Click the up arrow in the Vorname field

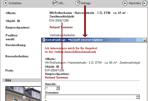click(x=138, y=96)
